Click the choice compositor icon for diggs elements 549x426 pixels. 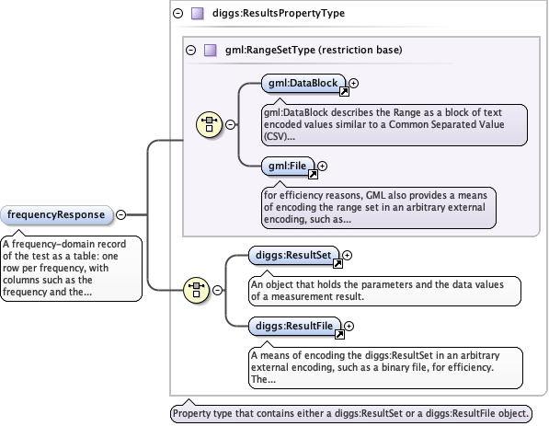197,290
